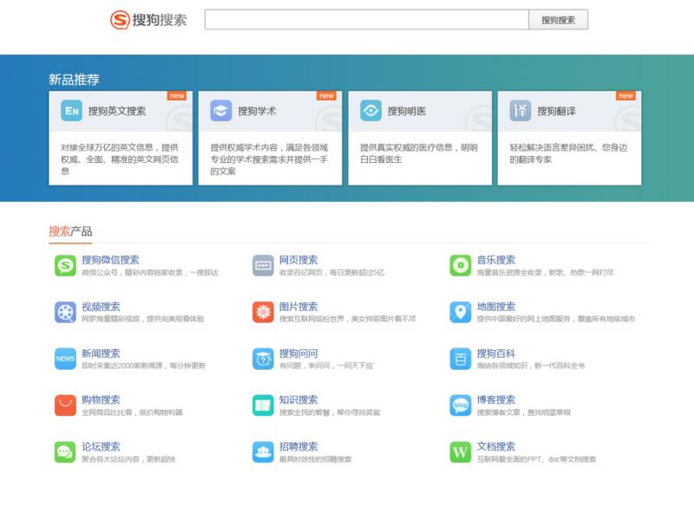Click the description under 地图搜索
This screenshot has width=694, height=519.
point(556,319)
